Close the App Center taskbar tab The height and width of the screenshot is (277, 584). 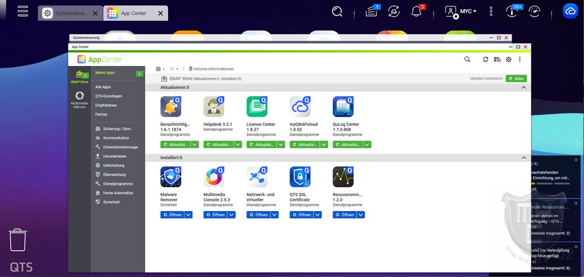161,13
